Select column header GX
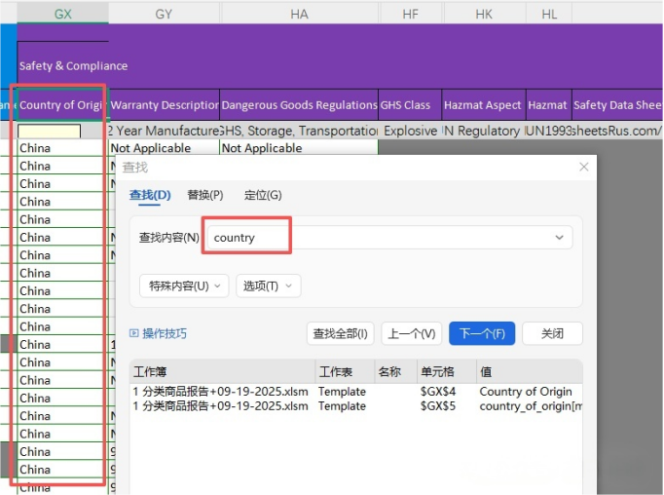 tap(62, 13)
